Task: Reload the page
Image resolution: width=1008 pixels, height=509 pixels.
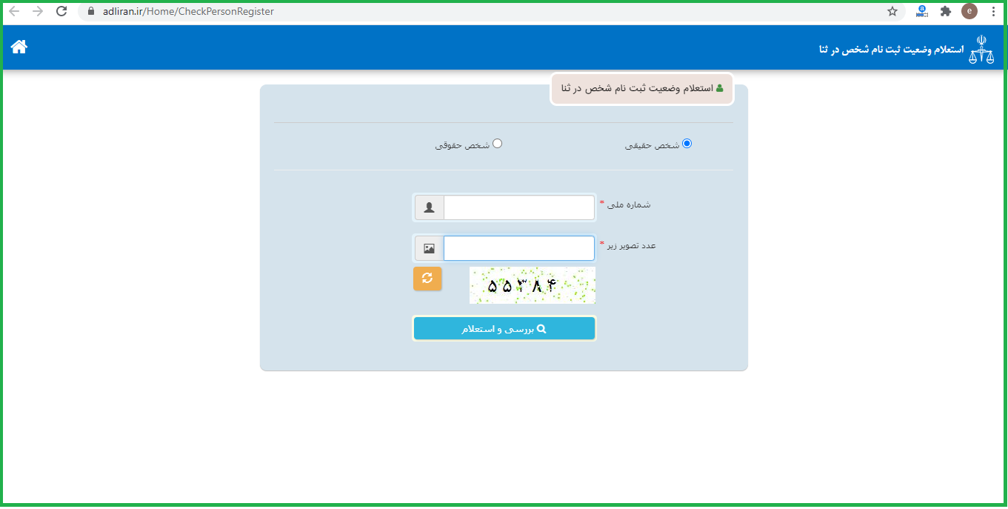Action: click(61, 11)
